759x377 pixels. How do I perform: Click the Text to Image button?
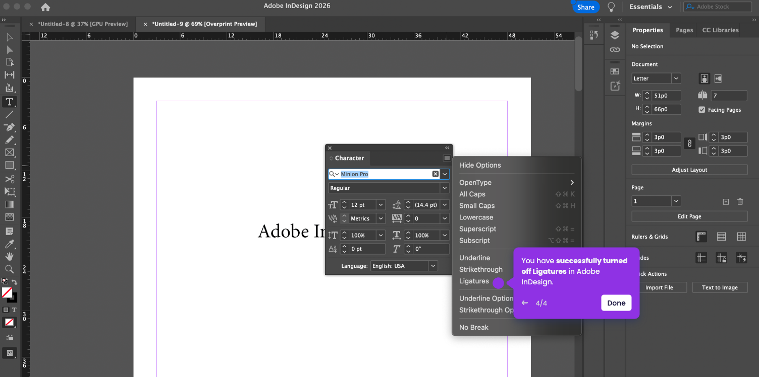[720, 287]
